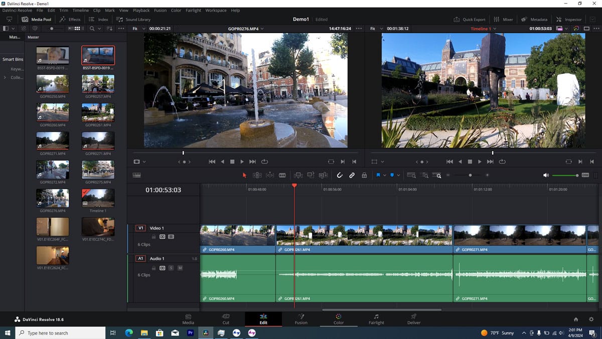
Task: Click the media pool search magnifier icon
Action: [92, 29]
